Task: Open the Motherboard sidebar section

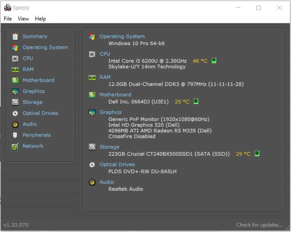Action: click(x=38, y=80)
